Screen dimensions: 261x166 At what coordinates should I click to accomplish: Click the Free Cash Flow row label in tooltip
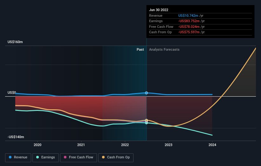point(161,27)
